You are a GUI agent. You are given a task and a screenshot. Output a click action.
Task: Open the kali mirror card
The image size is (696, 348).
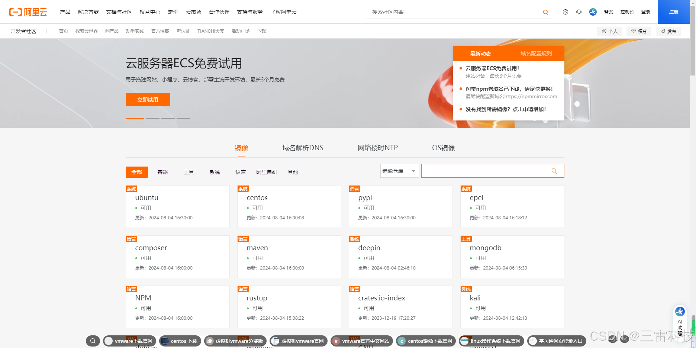(x=512, y=307)
